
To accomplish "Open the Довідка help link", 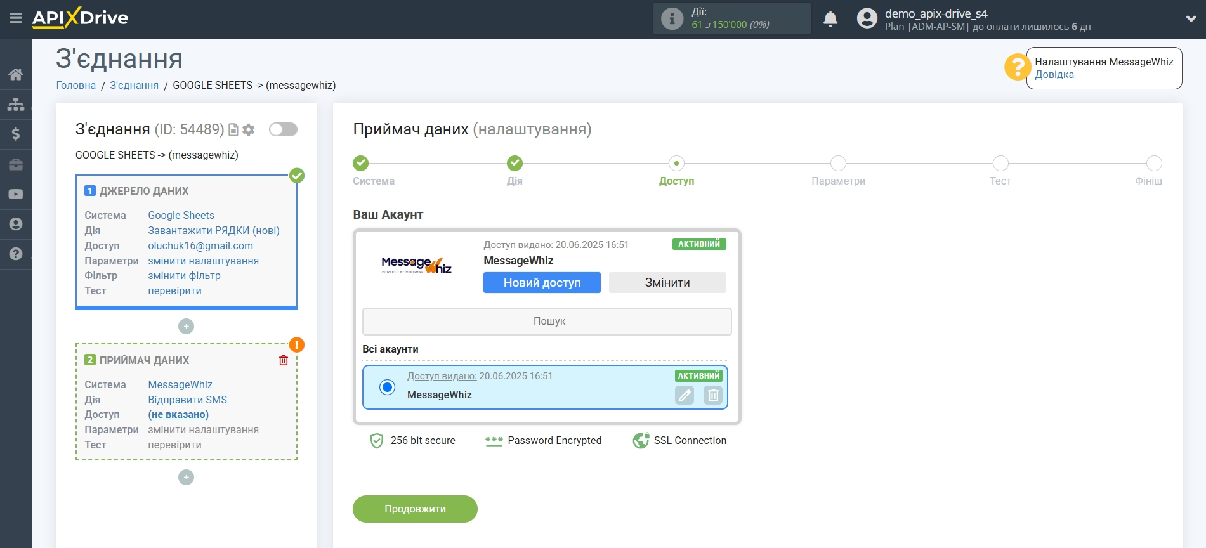I will coord(1054,75).
